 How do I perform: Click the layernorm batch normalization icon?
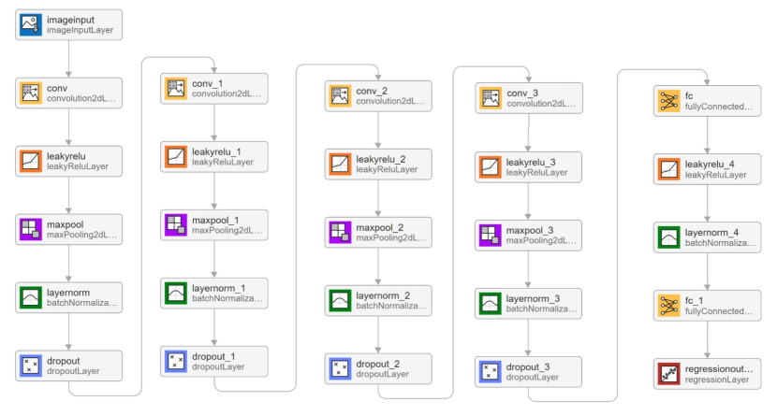(x=31, y=297)
